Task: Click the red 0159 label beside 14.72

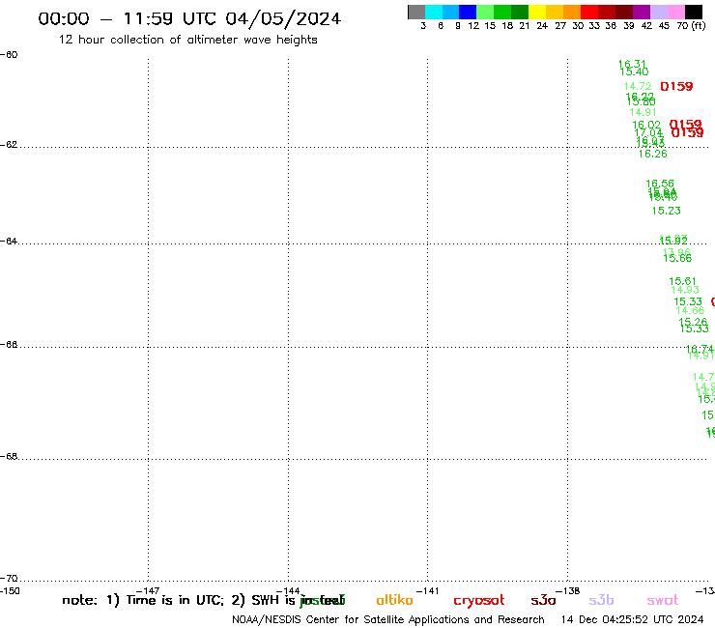Action: (x=676, y=86)
